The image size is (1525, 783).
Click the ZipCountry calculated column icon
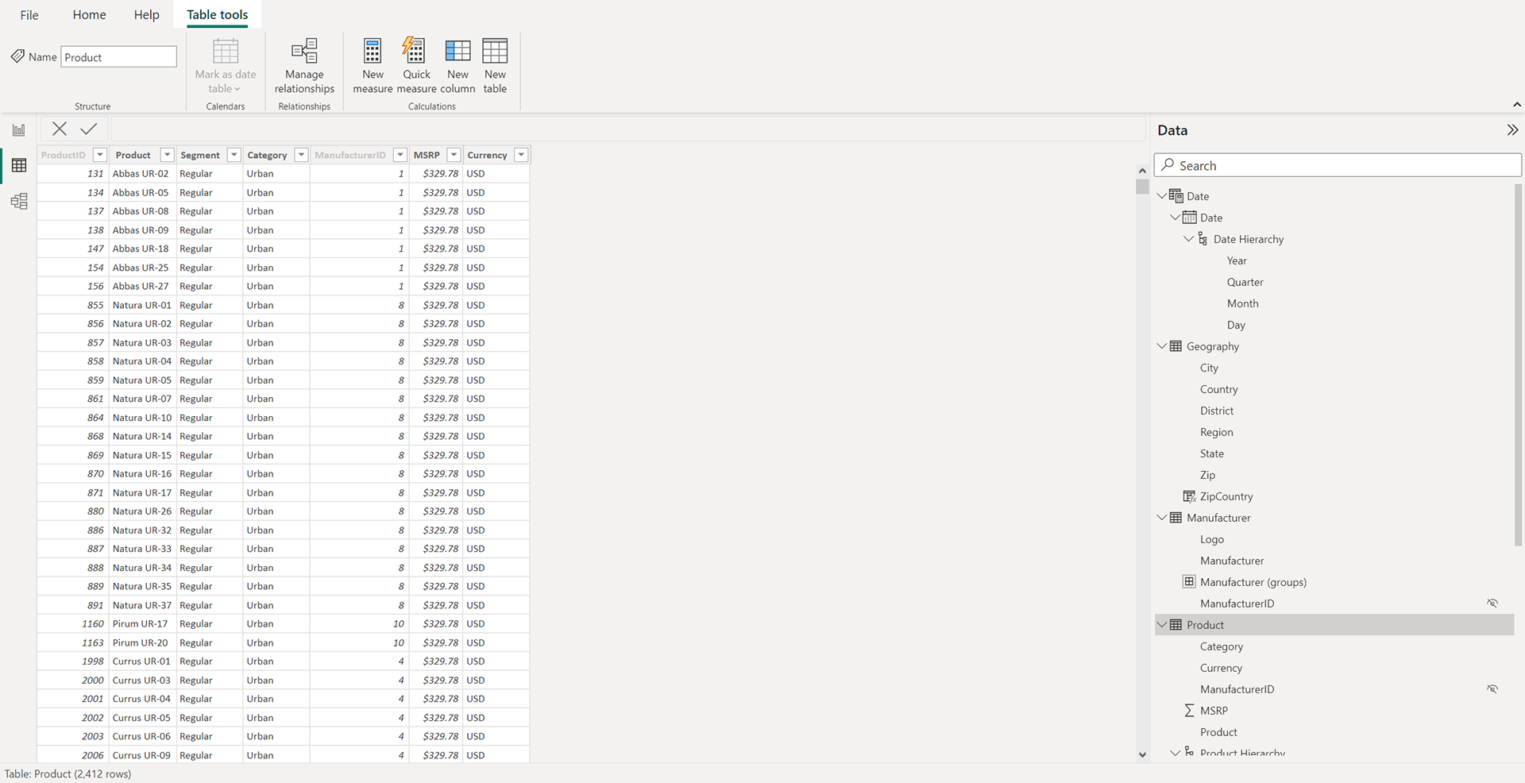pos(1189,496)
